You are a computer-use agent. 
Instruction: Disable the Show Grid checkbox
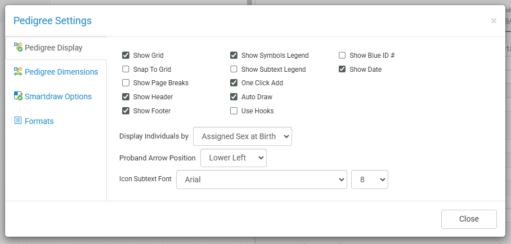pyautogui.click(x=126, y=56)
